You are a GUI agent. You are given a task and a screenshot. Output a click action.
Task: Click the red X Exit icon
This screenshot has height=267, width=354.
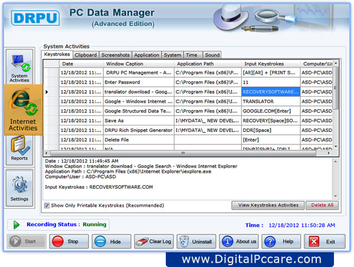point(314,242)
